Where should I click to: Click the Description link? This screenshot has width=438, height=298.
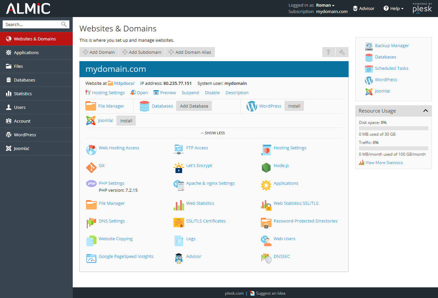[x=237, y=93]
